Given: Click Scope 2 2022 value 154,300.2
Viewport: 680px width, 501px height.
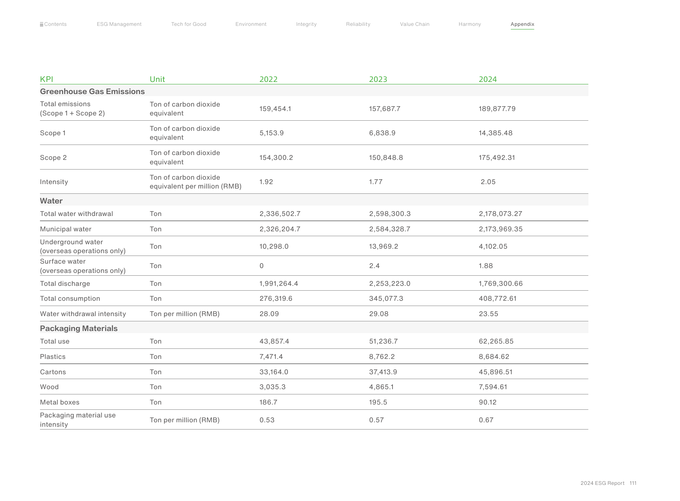Looking at the screenshot, I should tap(276, 157).
